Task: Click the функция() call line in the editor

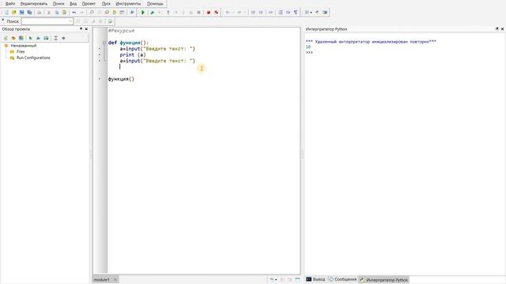Action: pyautogui.click(x=121, y=79)
